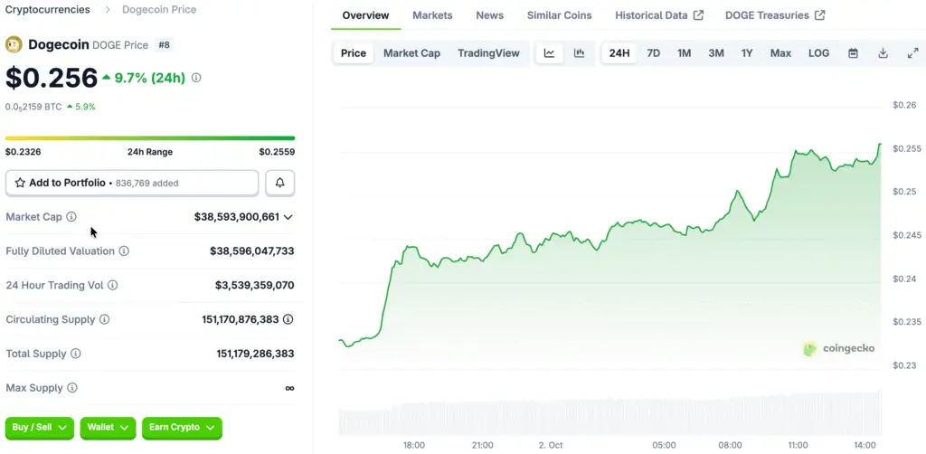Click the Dogecoin logo image

(x=14, y=44)
